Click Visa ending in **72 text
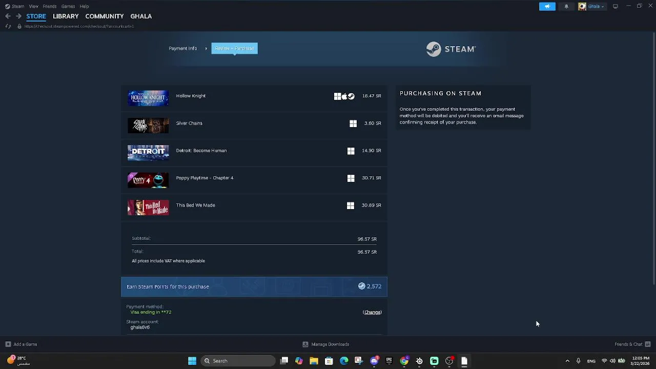The width and height of the screenshot is (656, 369). (151, 312)
